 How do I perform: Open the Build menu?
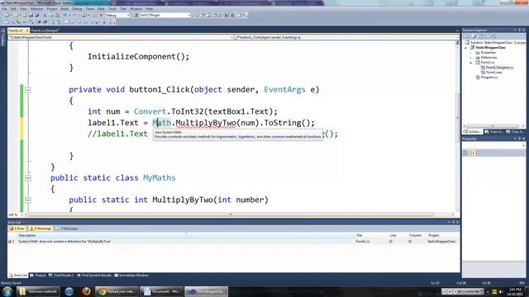click(x=64, y=9)
